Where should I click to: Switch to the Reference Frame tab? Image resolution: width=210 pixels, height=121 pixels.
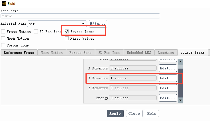[x=19, y=53]
